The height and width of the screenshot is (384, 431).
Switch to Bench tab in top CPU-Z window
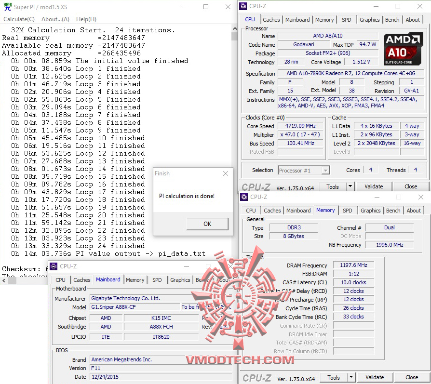pos(392,20)
